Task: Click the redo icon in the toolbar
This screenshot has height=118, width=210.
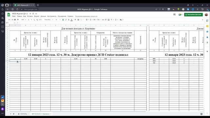Action: point(12,20)
